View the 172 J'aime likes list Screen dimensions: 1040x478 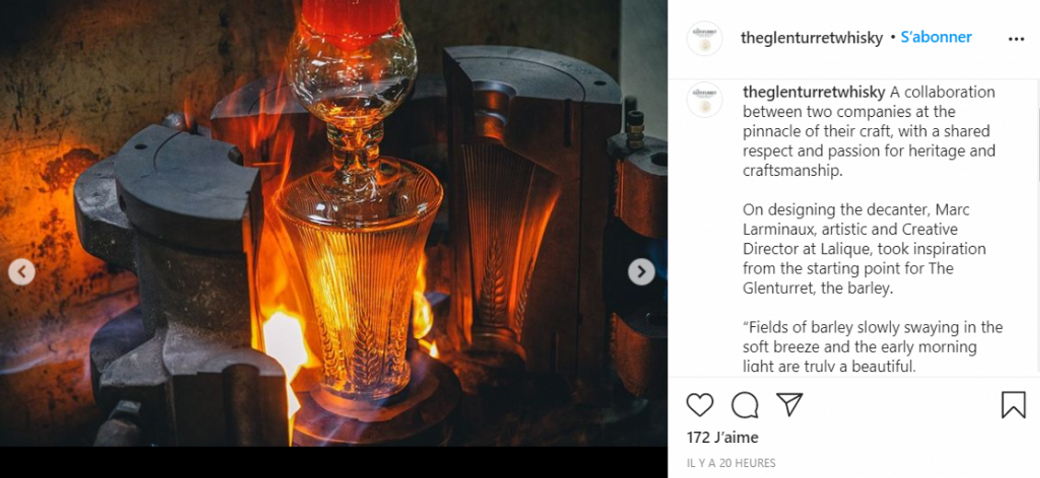click(722, 437)
